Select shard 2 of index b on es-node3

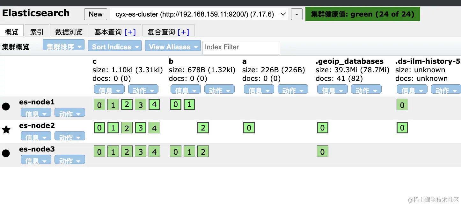coord(203,152)
